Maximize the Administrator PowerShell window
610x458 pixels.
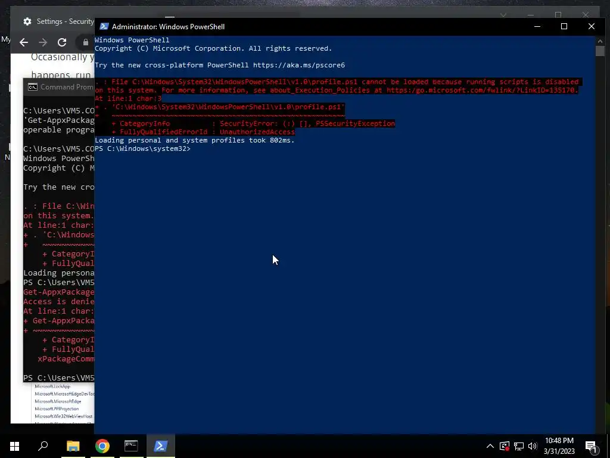[x=564, y=26]
